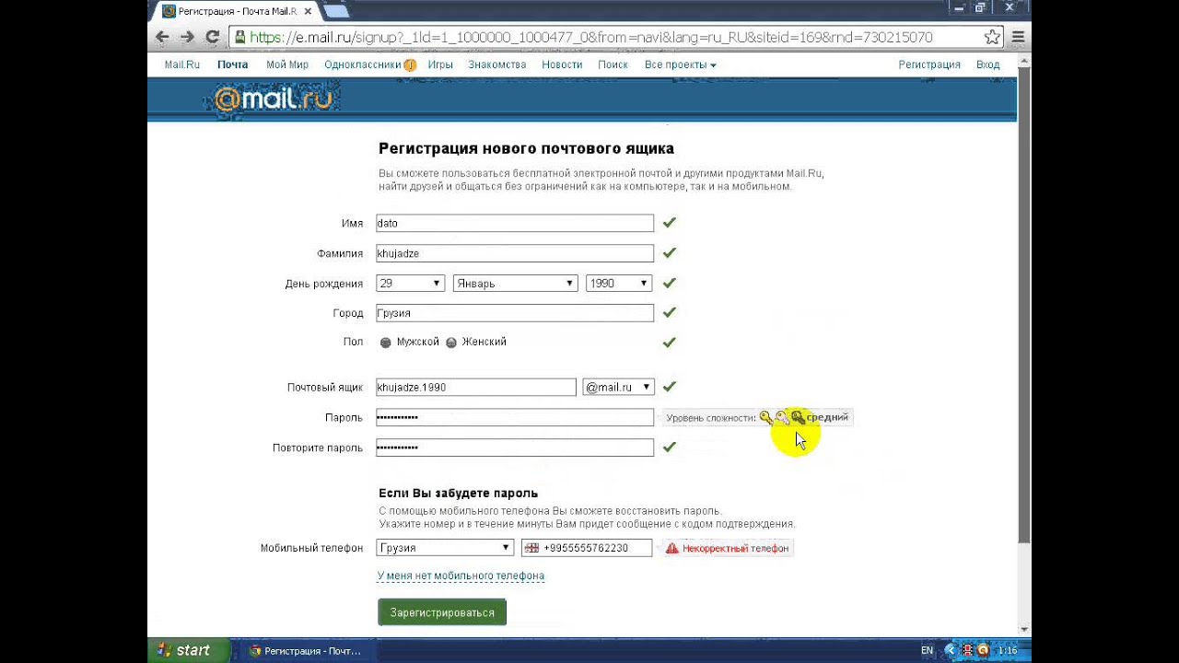Image resolution: width=1179 pixels, height=663 pixels.
Task: Go forward using browser forward arrow
Action: [187, 37]
